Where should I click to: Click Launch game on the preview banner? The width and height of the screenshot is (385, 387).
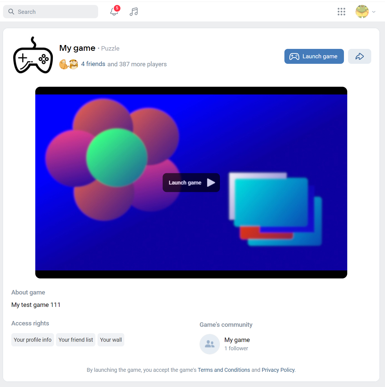click(191, 183)
